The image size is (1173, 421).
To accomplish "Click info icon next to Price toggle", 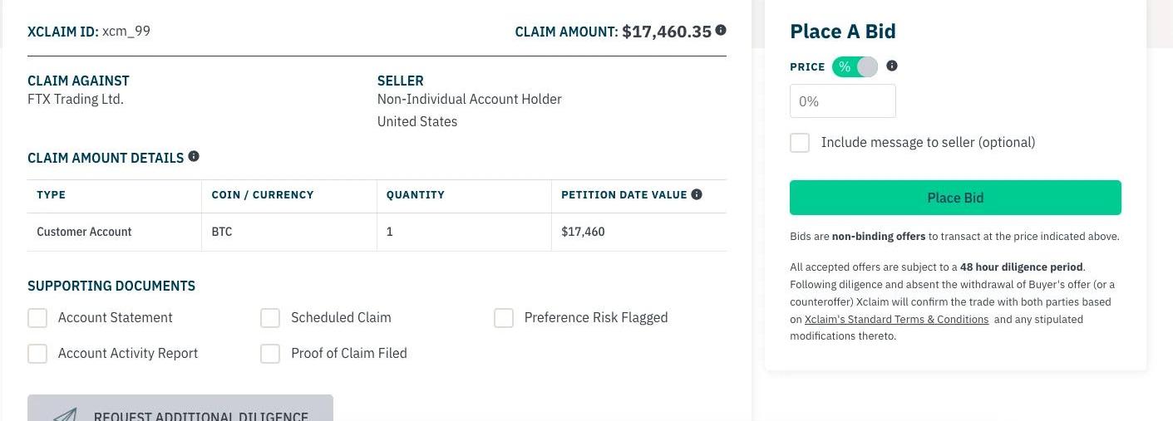I will (x=892, y=66).
